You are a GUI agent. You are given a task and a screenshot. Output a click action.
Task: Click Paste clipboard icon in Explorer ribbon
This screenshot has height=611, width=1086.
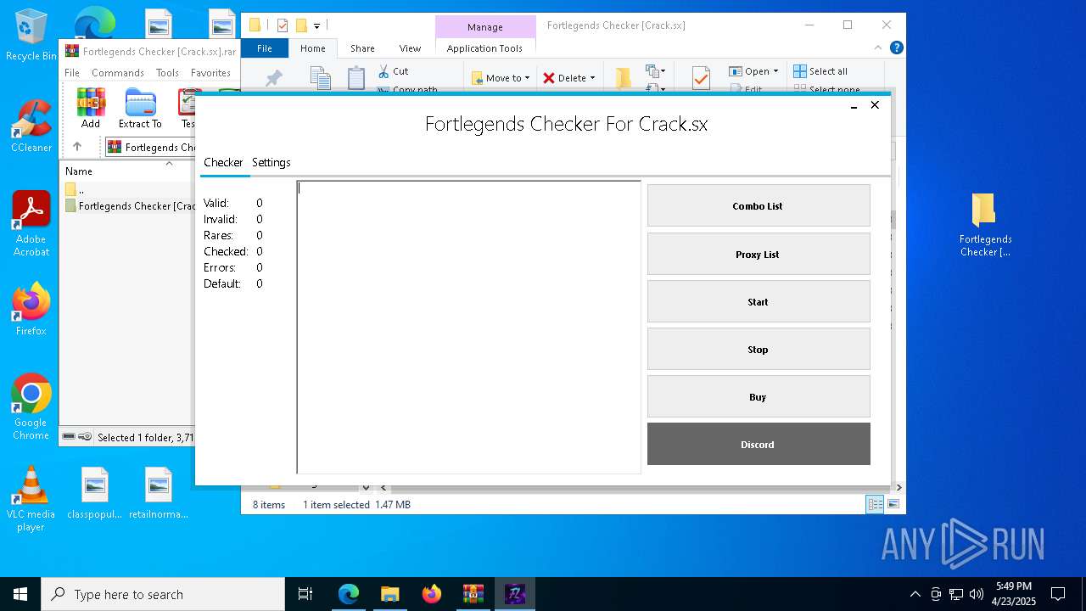(x=356, y=78)
